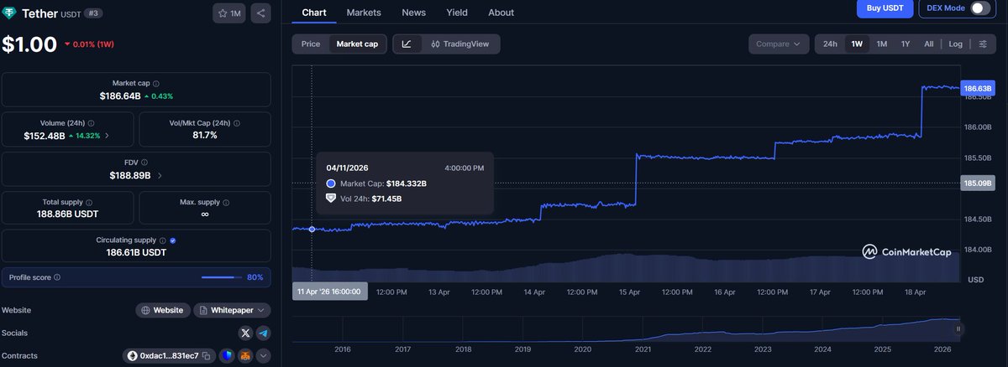Viewport: 1008px width, 367px height.
Task: Click the 188.86B USDT total supply value
Action: point(68,215)
